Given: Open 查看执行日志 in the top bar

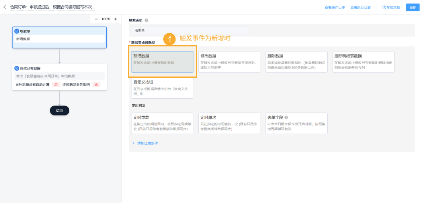Looking at the screenshot, I should click(360, 8).
